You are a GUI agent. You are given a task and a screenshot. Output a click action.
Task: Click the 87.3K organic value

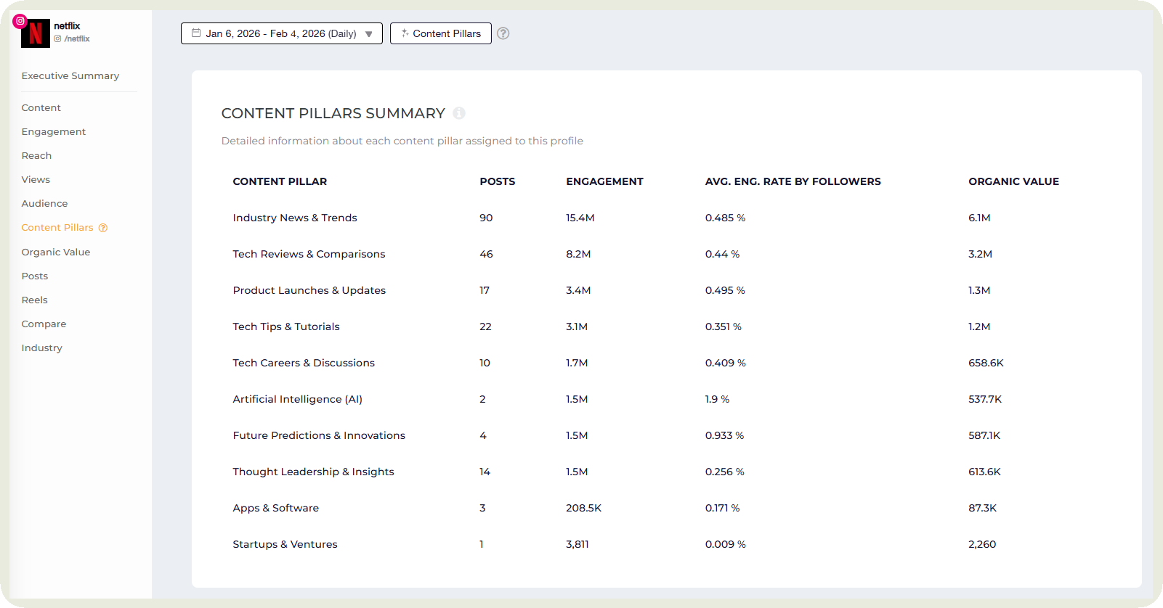click(x=982, y=508)
